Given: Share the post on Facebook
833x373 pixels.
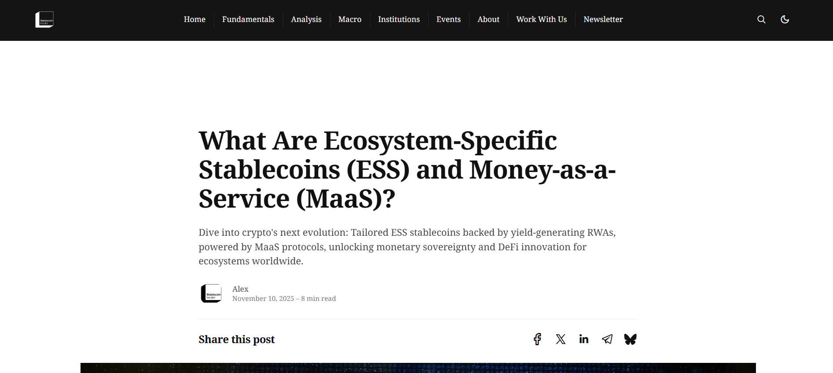Looking at the screenshot, I should 537,339.
